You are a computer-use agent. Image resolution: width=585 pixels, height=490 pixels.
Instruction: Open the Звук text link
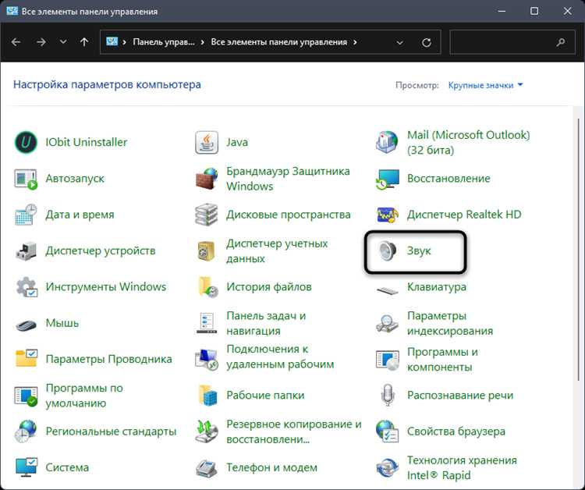(419, 250)
